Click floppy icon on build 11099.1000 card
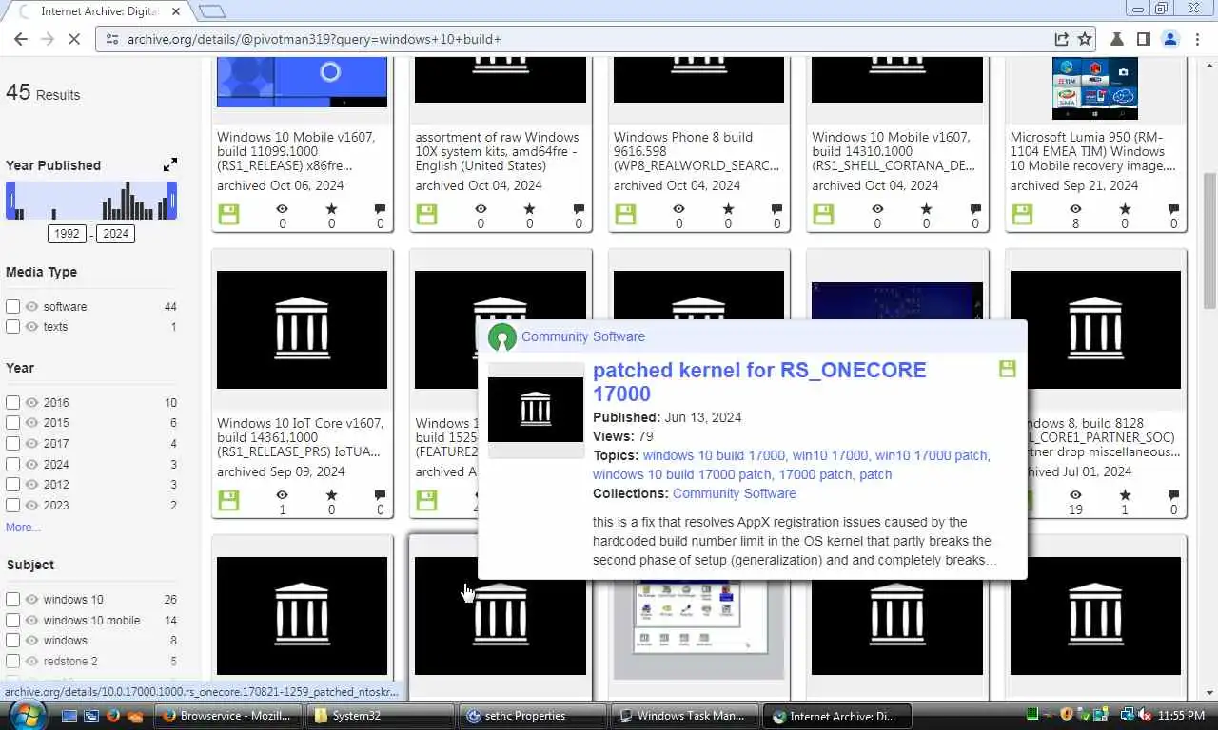Screen dimensions: 1218x730 point(228,215)
